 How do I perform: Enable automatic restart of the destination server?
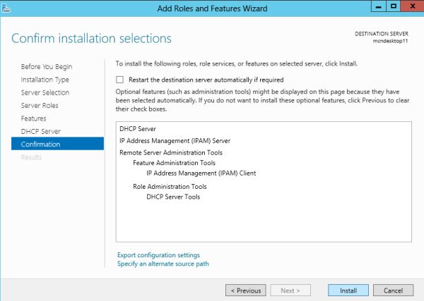pyautogui.click(x=120, y=80)
